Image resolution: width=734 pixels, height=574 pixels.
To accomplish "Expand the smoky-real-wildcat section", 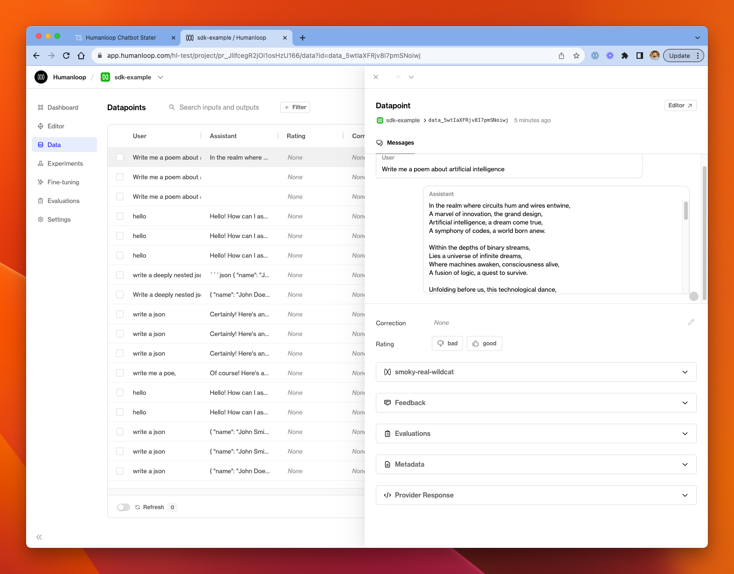I will coord(536,372).
